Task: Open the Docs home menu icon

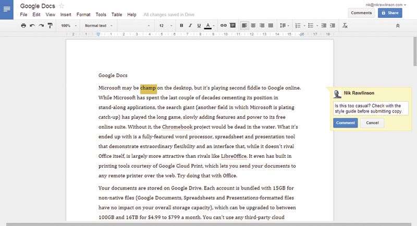Action: [x=7, y=9]
